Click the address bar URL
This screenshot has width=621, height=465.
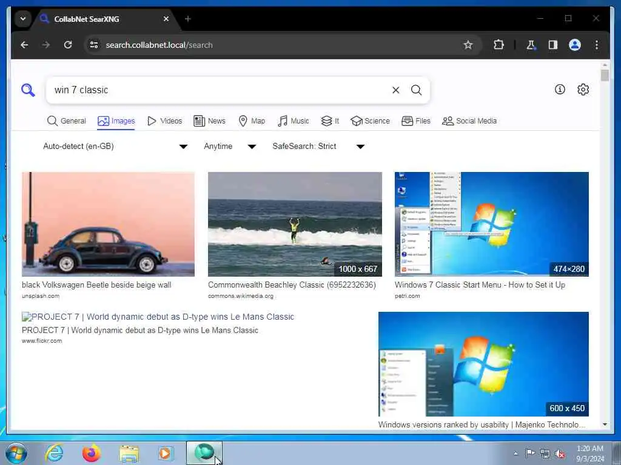pyautogui.click(x=159, y=45)
